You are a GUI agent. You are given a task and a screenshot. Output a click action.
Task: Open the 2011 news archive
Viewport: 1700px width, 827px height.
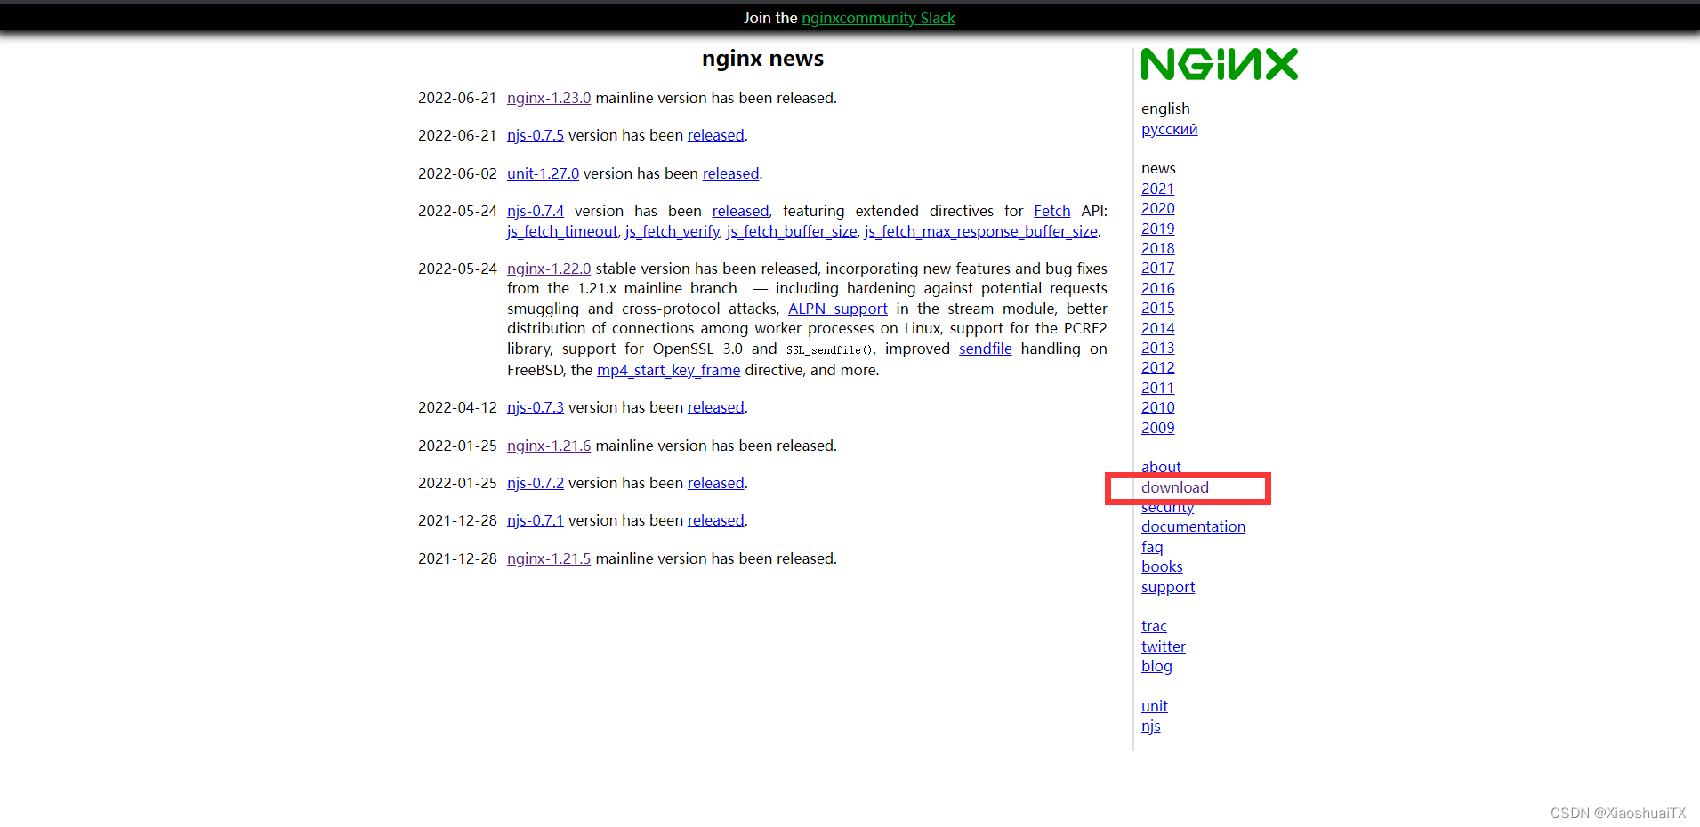(x=1158, y=388)
